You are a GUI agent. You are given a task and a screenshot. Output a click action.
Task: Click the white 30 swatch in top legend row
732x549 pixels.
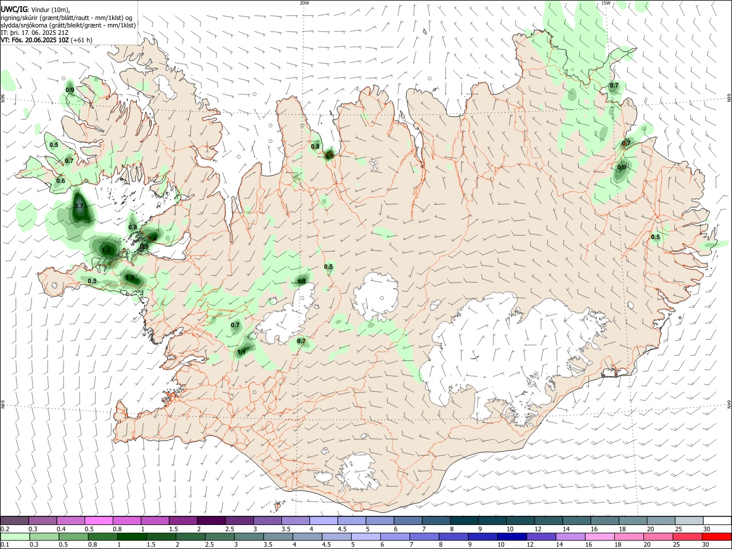point(717,521)
